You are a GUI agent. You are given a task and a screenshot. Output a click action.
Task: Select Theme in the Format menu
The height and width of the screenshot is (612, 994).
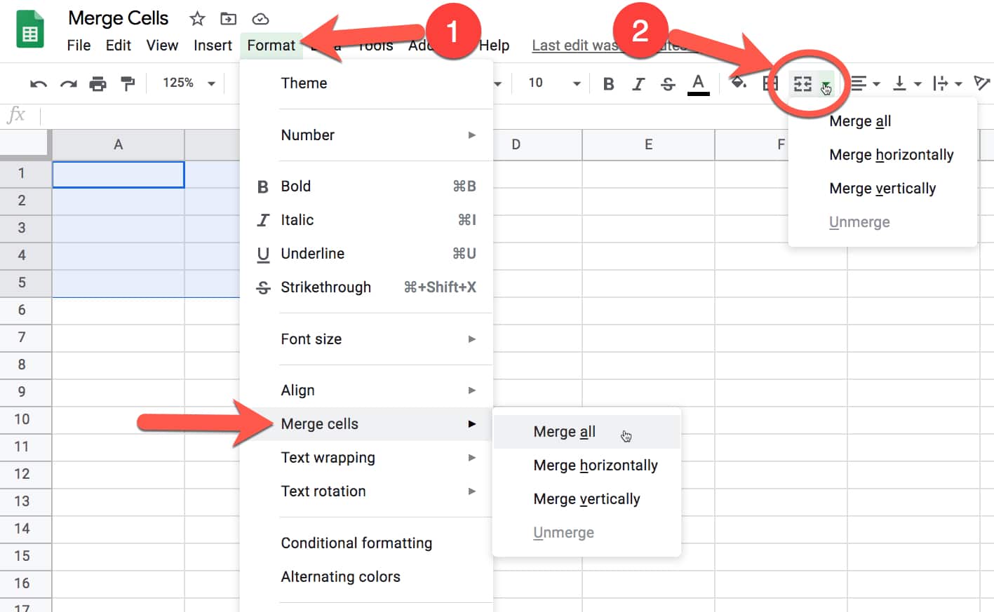point(366,83)
